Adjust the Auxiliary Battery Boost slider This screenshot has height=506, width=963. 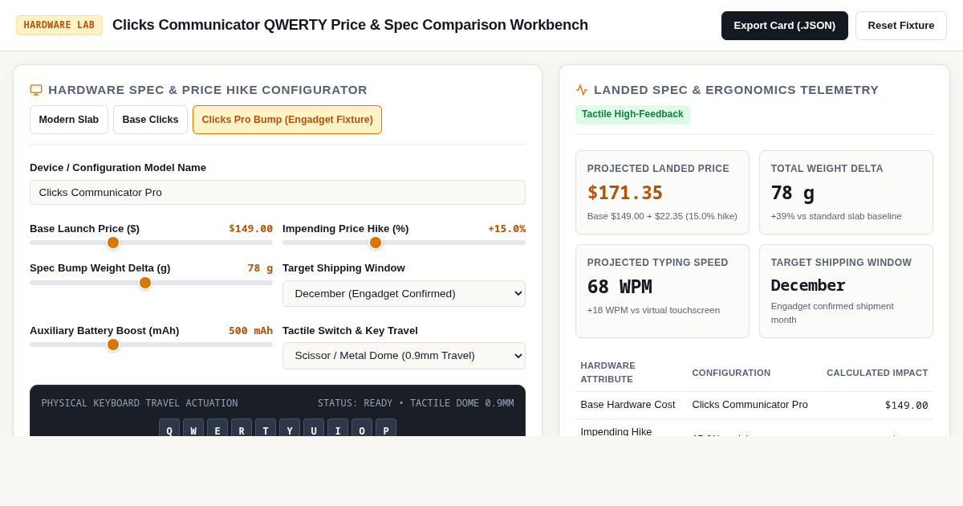click(x=151, y=345)
